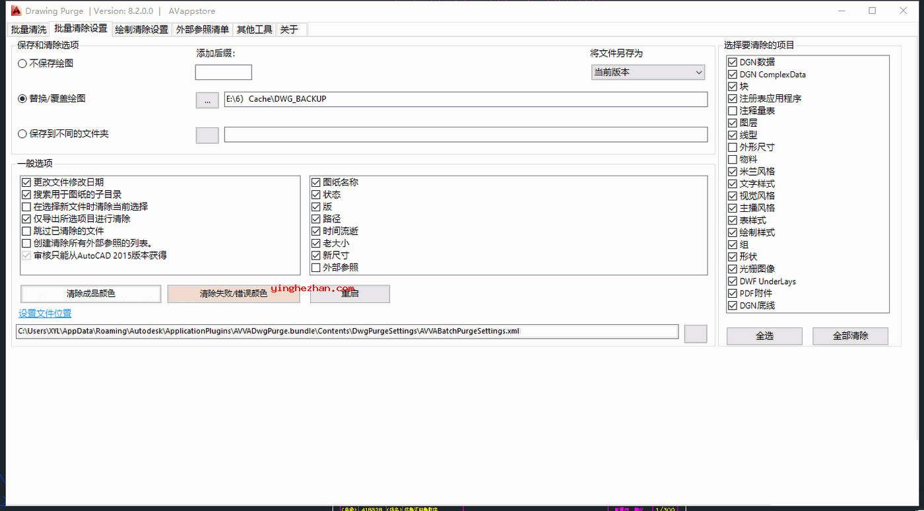Screen dimensions: 924x511
Task: Pick the 清除成品颜色 color button
Action: (x=91, y=294)
